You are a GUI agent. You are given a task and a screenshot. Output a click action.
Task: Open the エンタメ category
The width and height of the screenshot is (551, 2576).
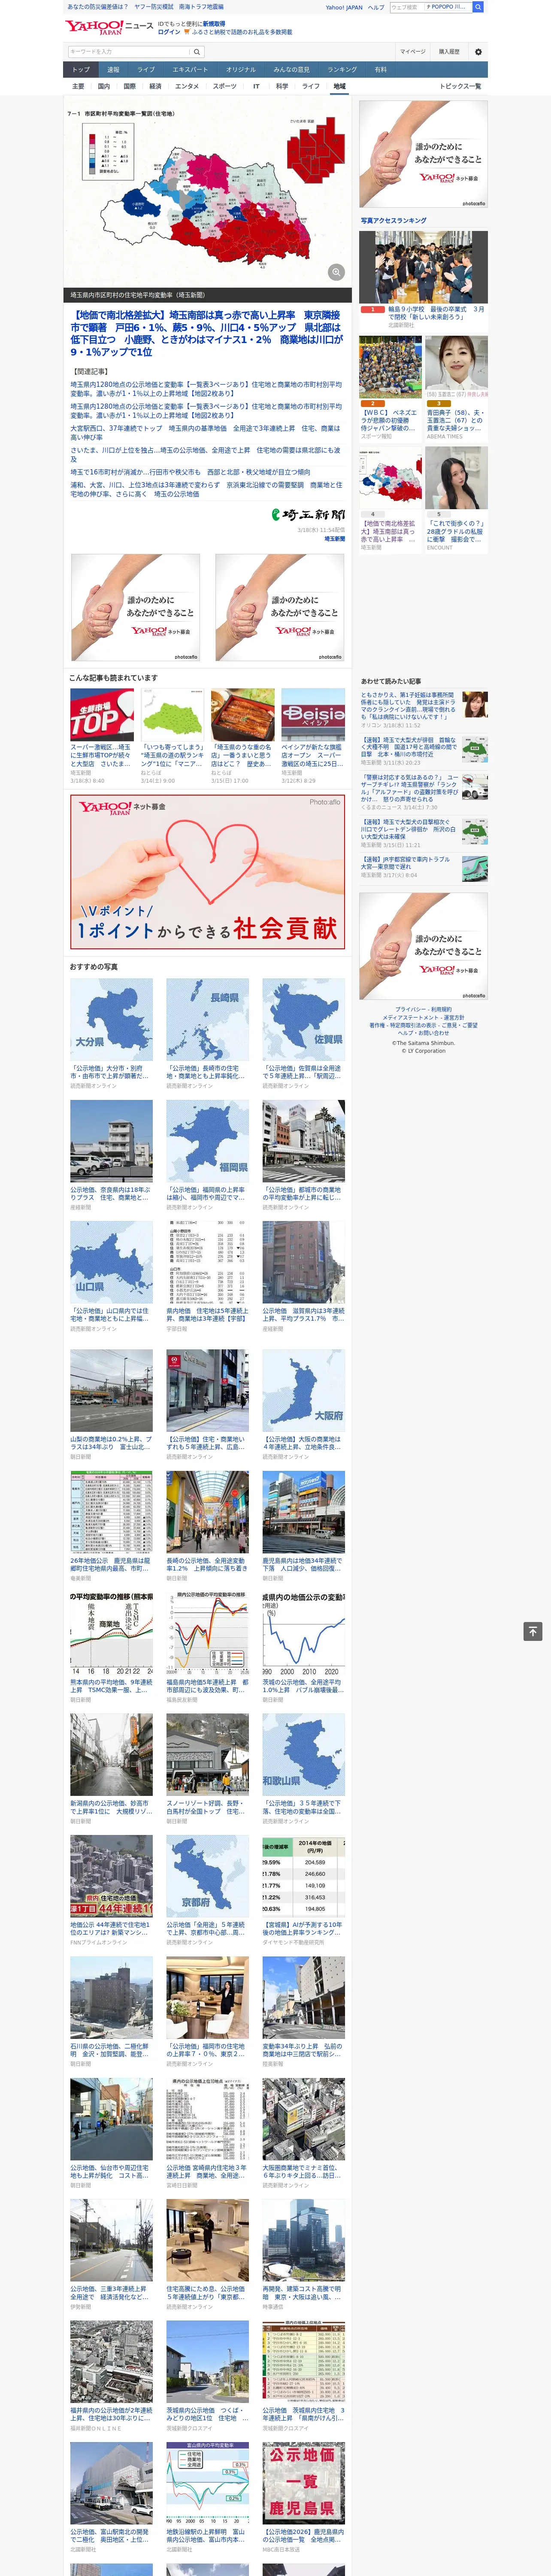pyautogui.click(x=187, y=87)
